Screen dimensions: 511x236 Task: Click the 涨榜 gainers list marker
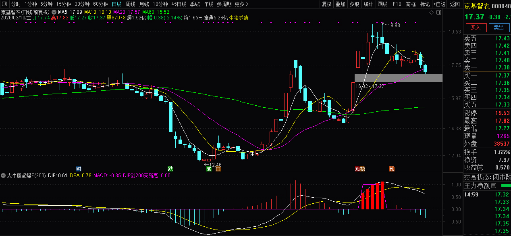(359, 169)
